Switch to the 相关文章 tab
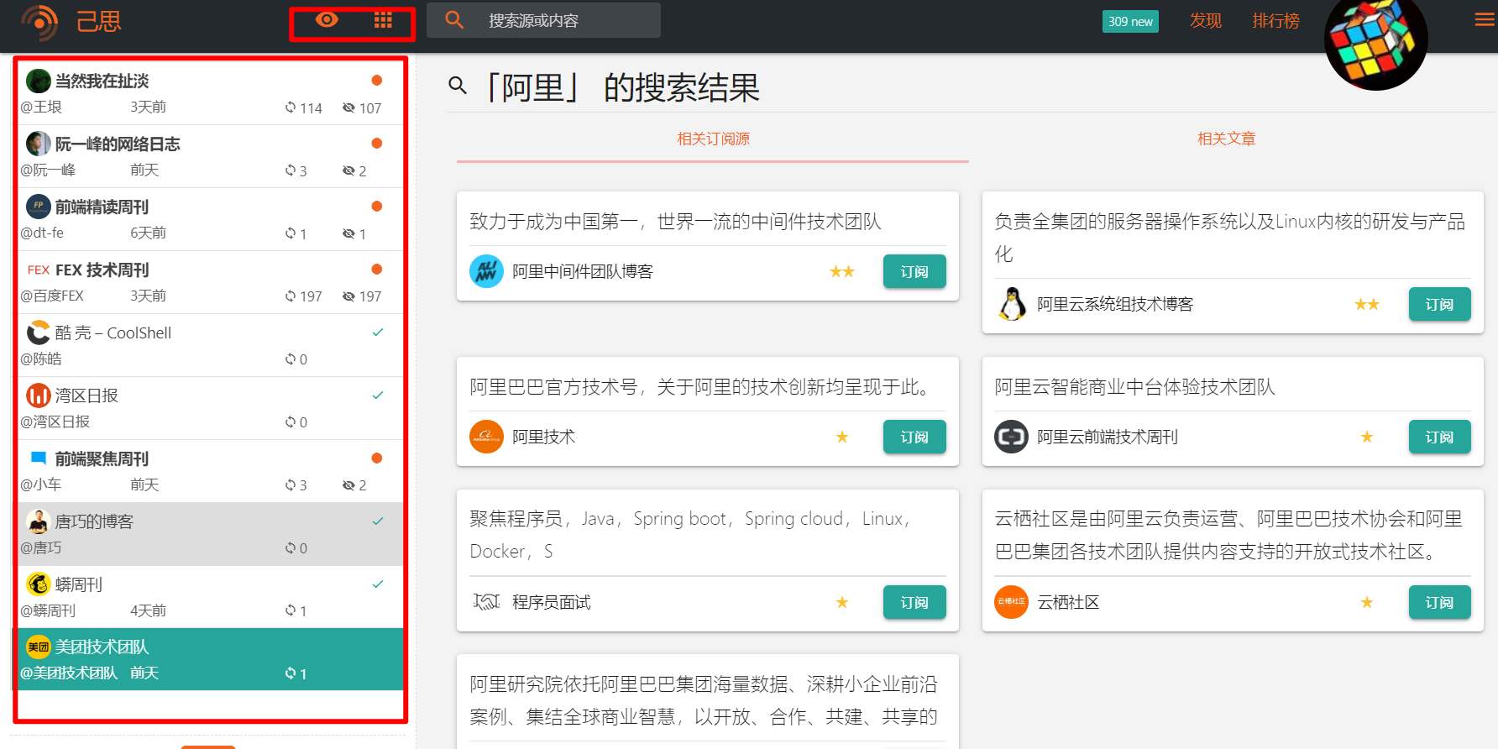The image size is (1498, 749). (x=1226, y=139)
